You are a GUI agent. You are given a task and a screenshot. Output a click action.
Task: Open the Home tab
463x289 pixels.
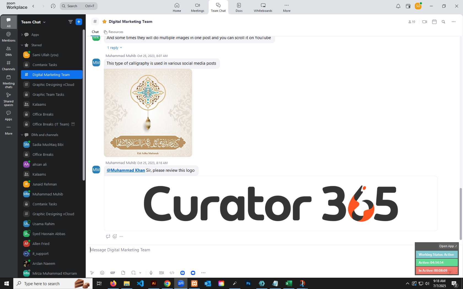177,7
